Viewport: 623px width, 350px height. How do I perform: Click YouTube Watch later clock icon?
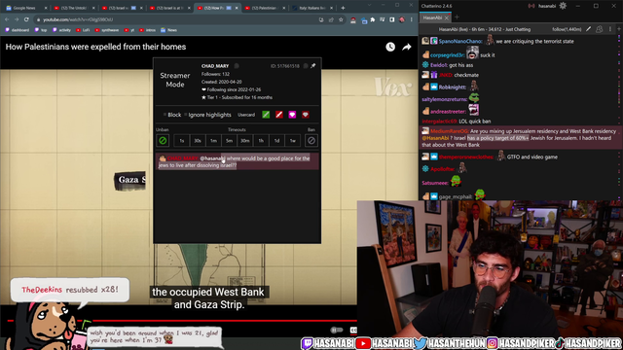click(x=390, y=47)
